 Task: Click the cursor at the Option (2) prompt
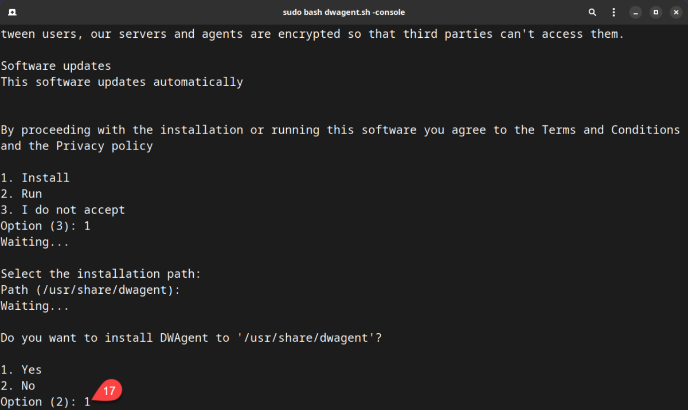click(86, 401)
